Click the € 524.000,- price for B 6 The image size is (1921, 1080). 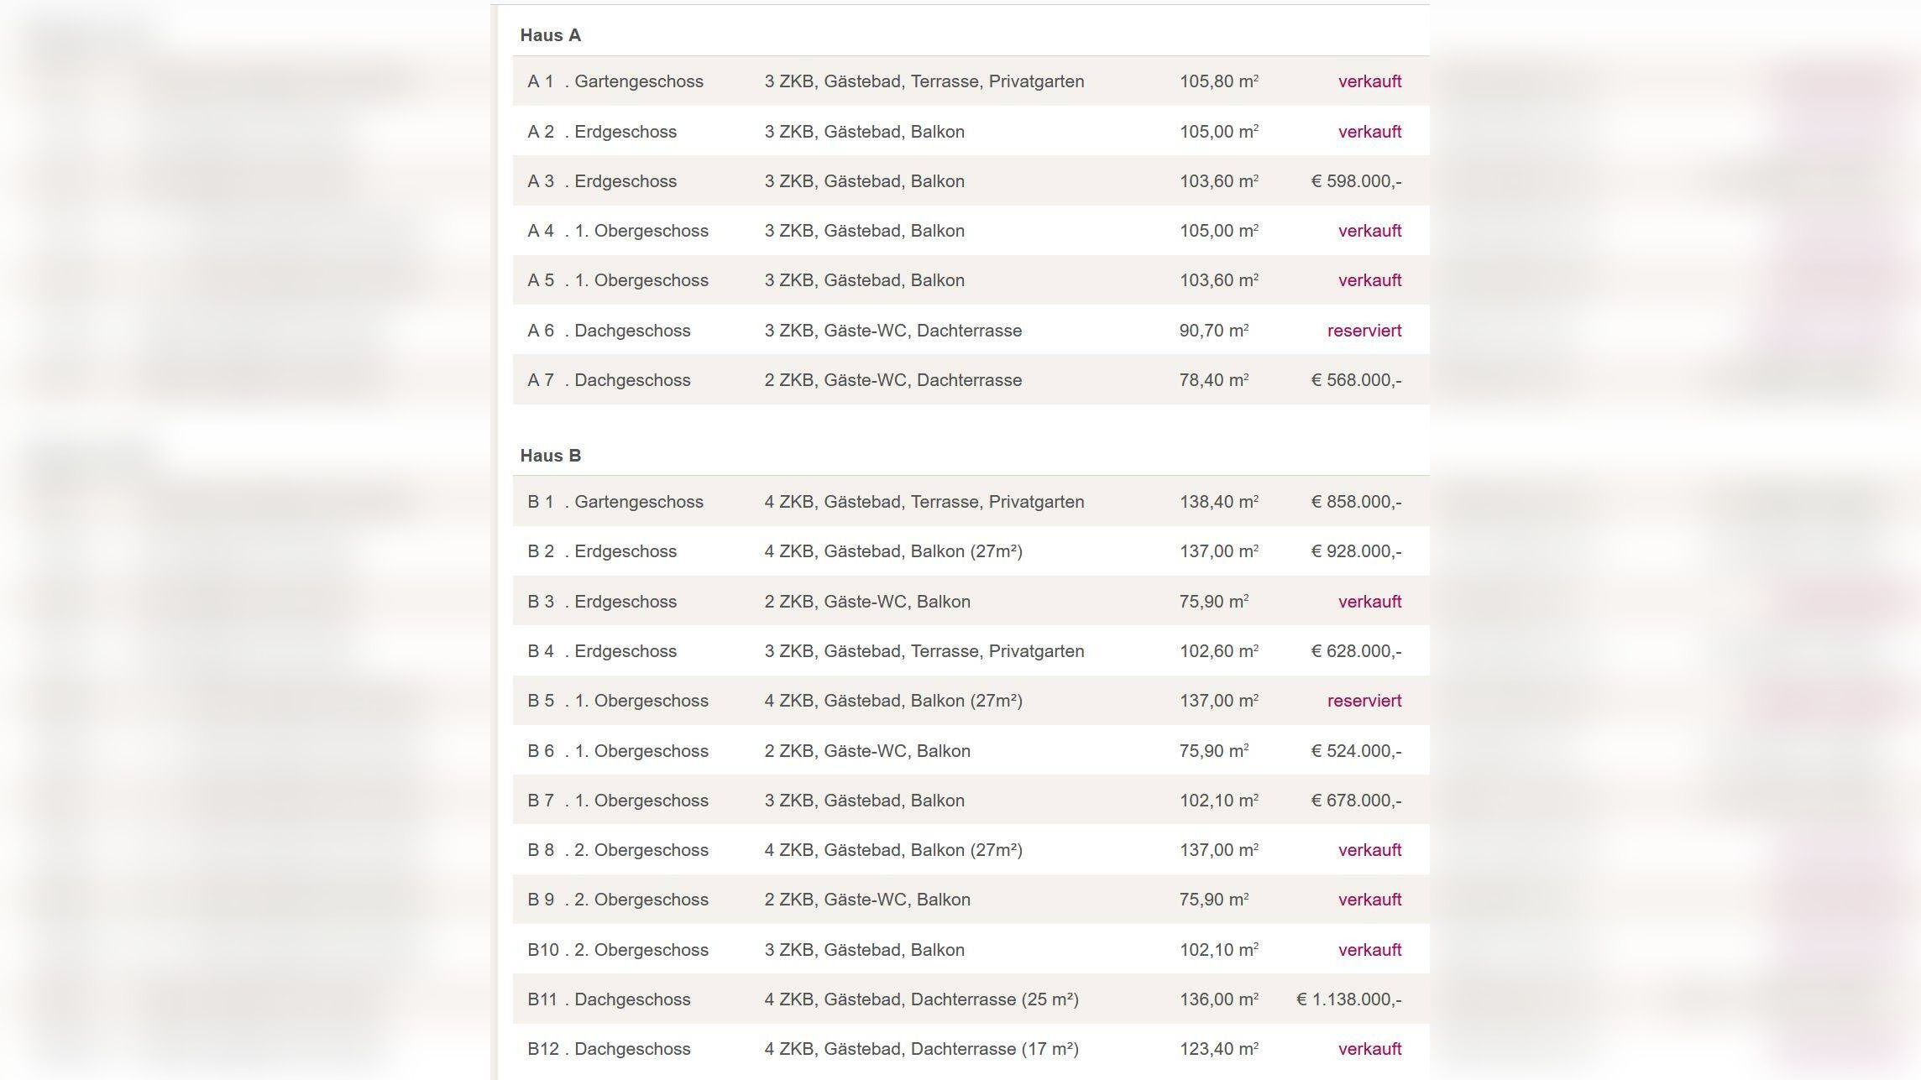click(x=1356, y=751)
